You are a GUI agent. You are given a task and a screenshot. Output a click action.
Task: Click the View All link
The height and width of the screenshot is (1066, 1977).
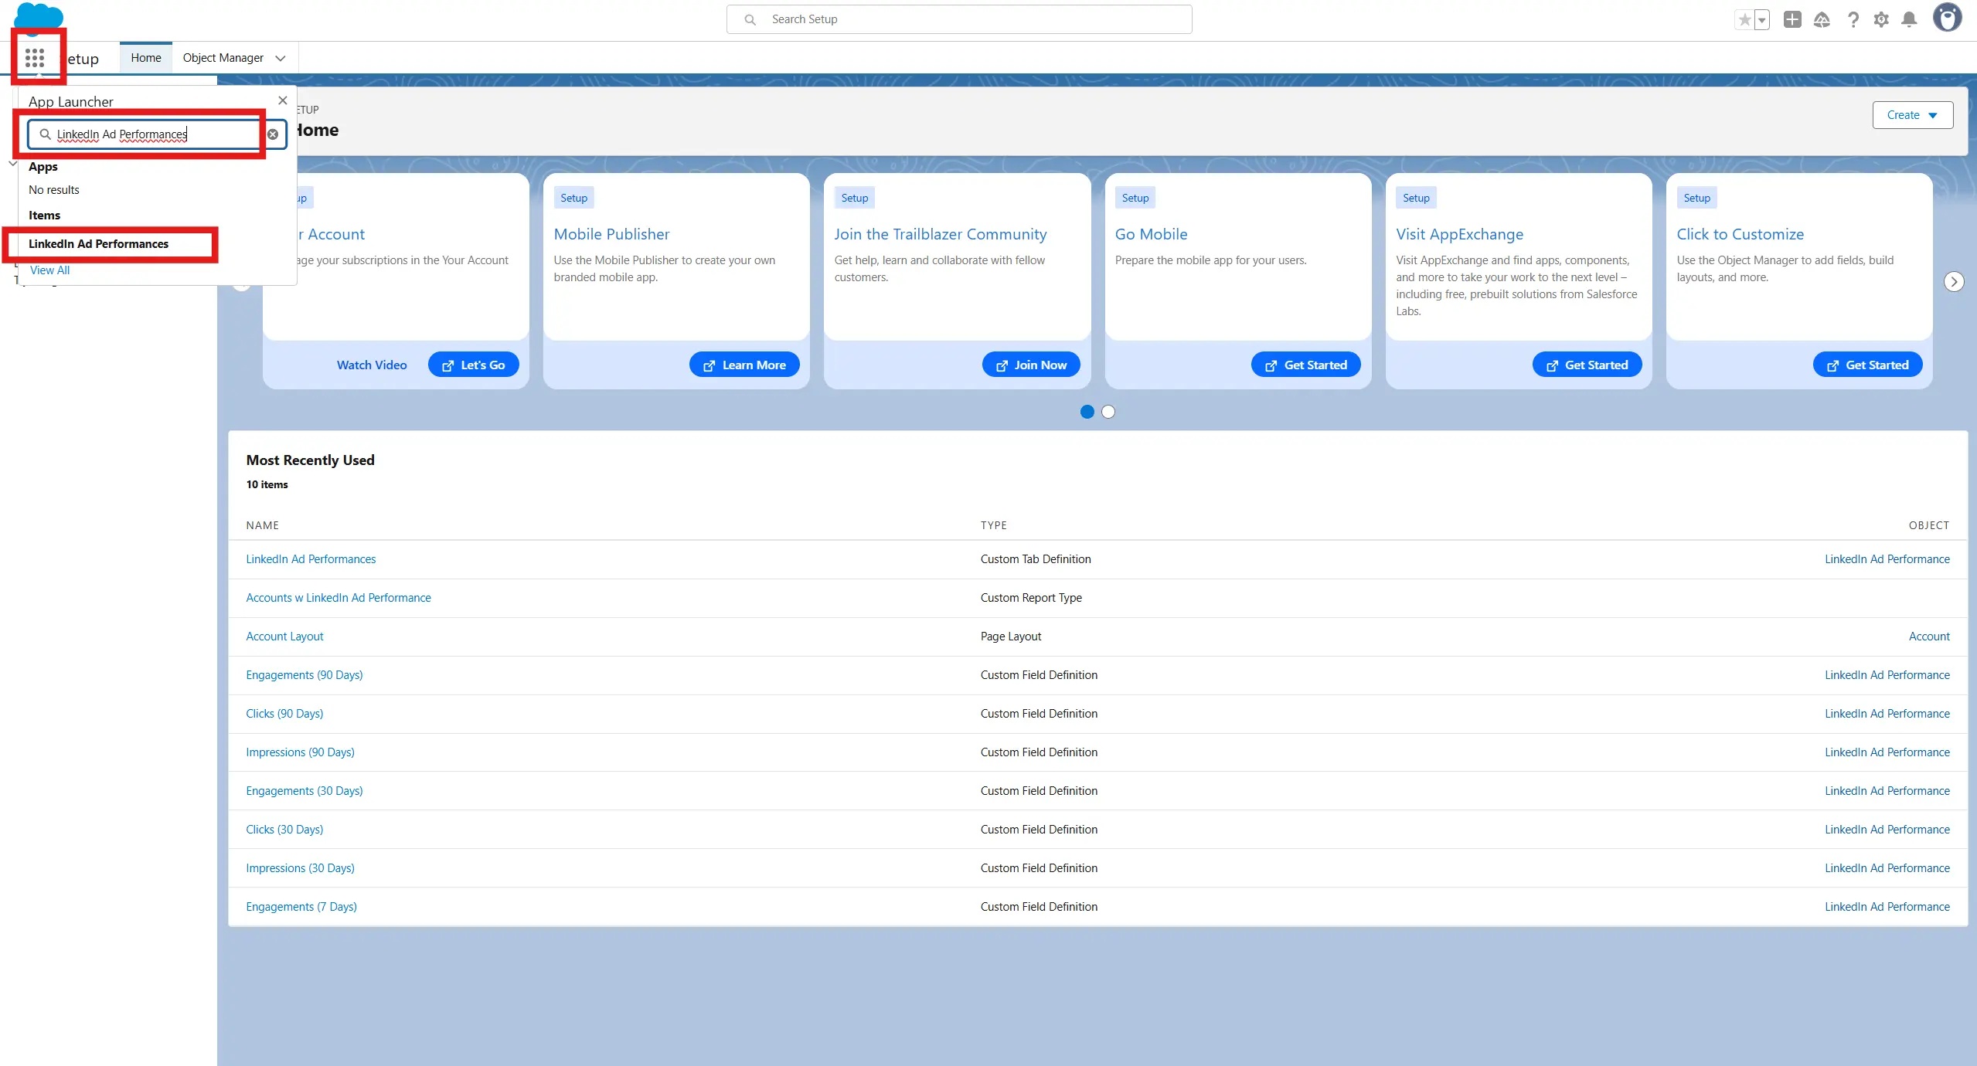(x=49, y=270)
